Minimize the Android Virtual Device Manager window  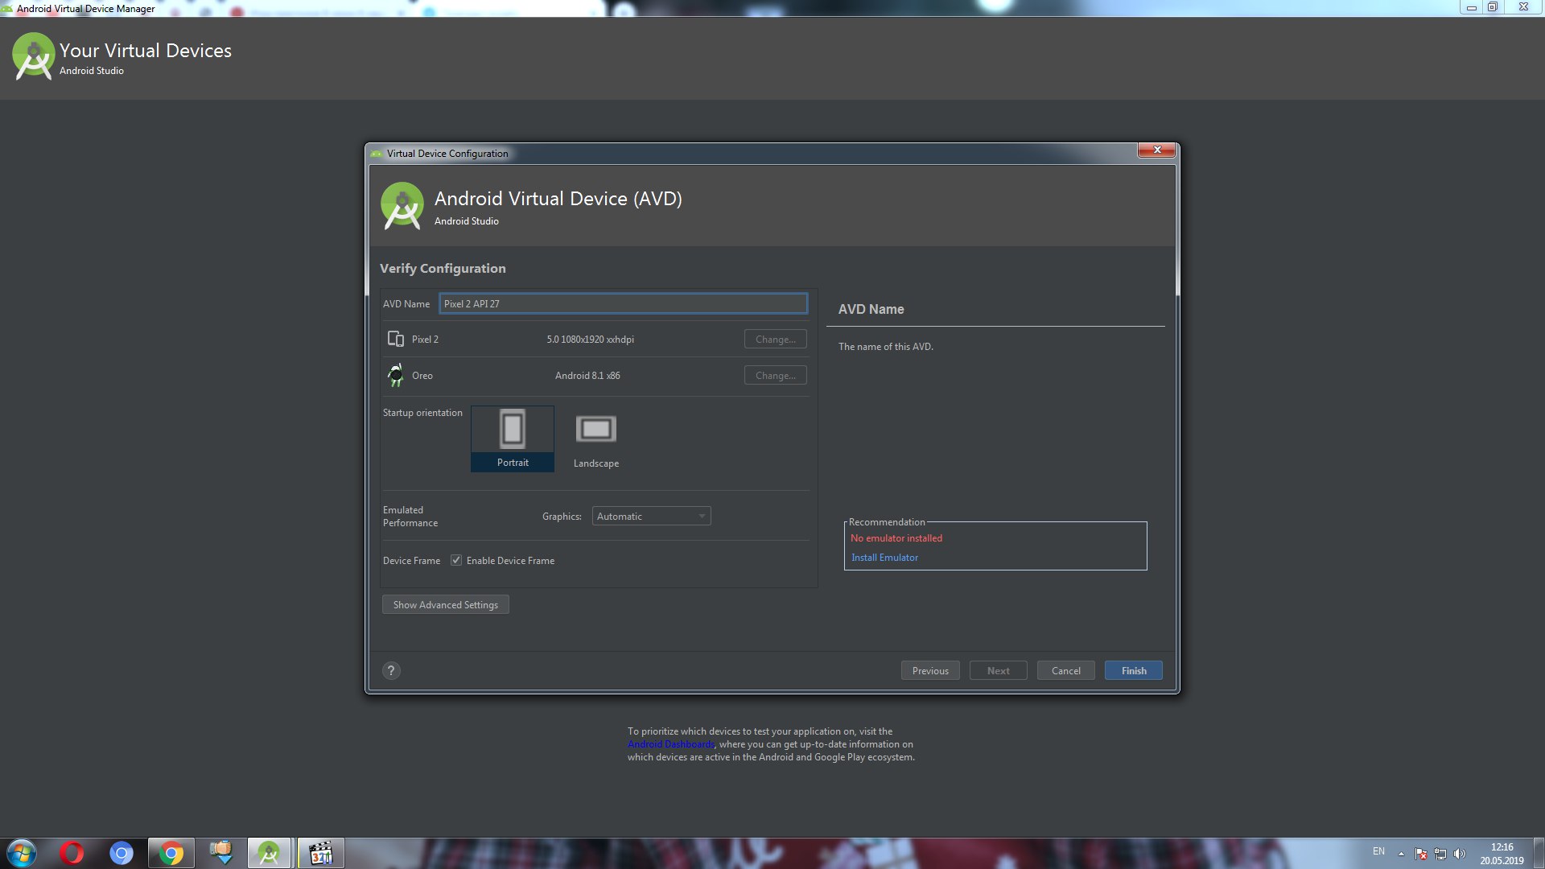pyautogui.click(x=1471, y=7)
